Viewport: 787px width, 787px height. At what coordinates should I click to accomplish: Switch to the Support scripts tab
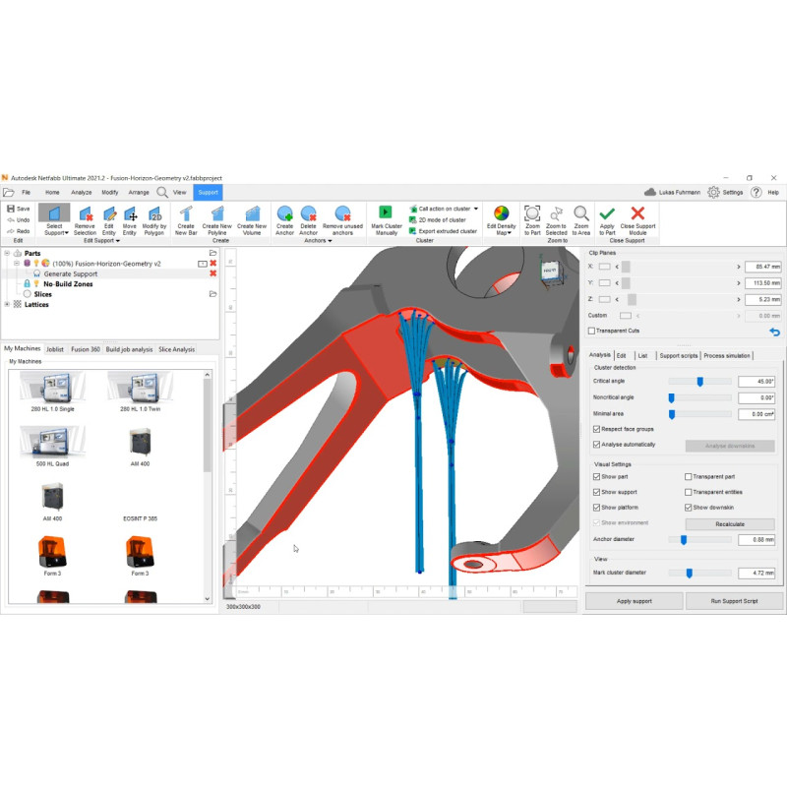pos(678,355)
